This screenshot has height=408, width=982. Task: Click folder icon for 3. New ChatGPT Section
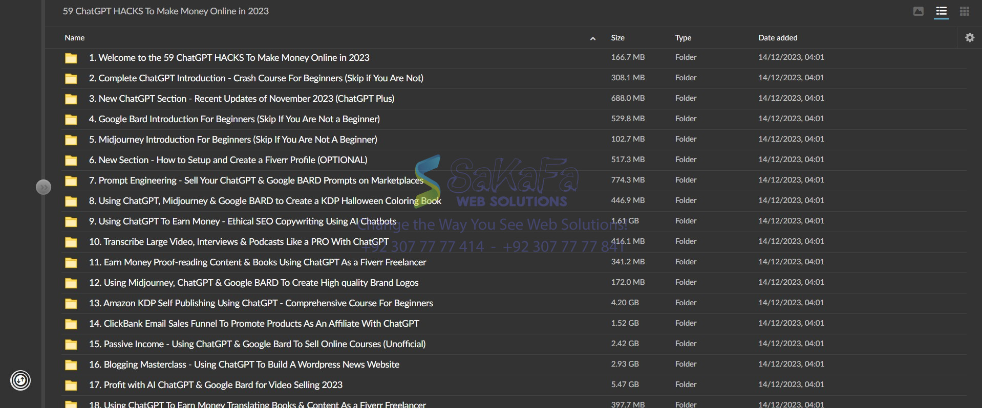(x=71, y=99)
